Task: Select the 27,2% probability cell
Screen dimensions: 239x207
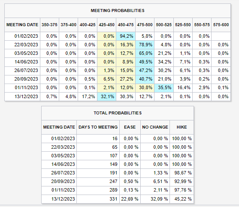Action: (126, 79)
